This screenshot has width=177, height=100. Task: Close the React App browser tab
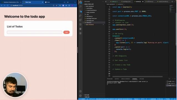(43, 2)
